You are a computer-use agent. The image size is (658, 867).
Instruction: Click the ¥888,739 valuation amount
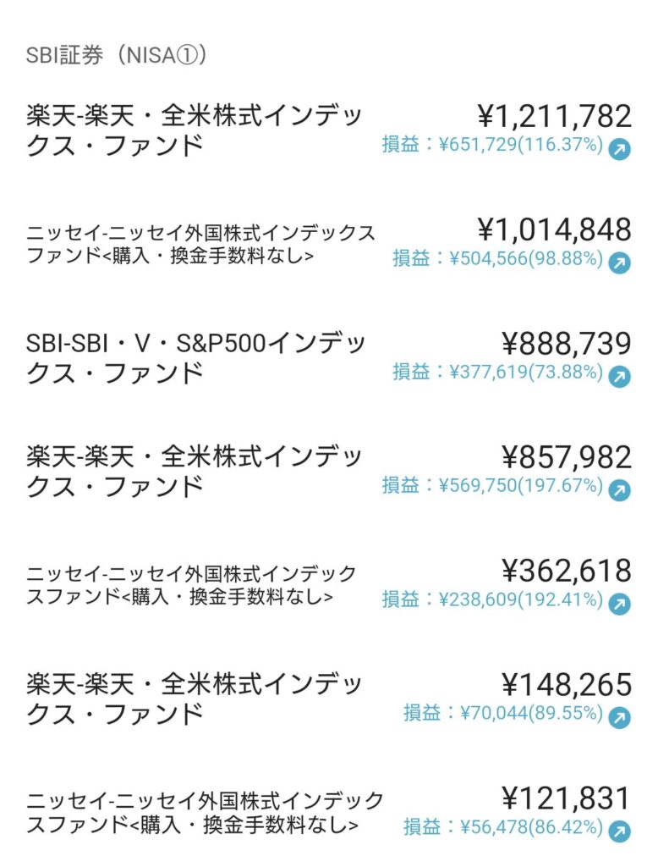(x=567, y=344)
